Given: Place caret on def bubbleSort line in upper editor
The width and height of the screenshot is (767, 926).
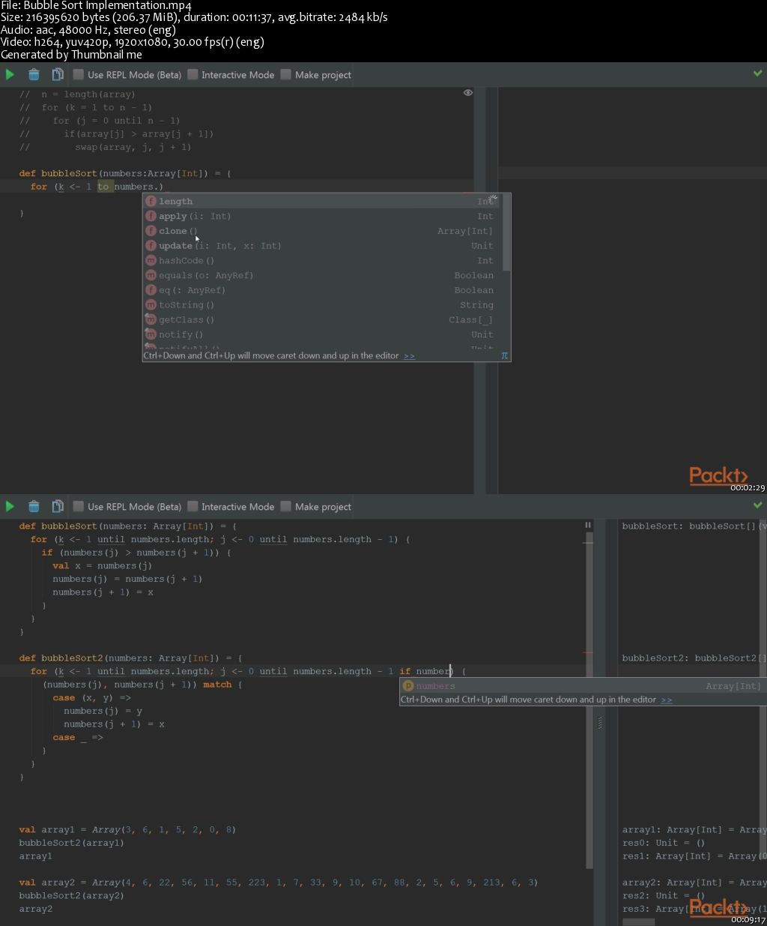Looking at the screenshot, I should (125, 173).
